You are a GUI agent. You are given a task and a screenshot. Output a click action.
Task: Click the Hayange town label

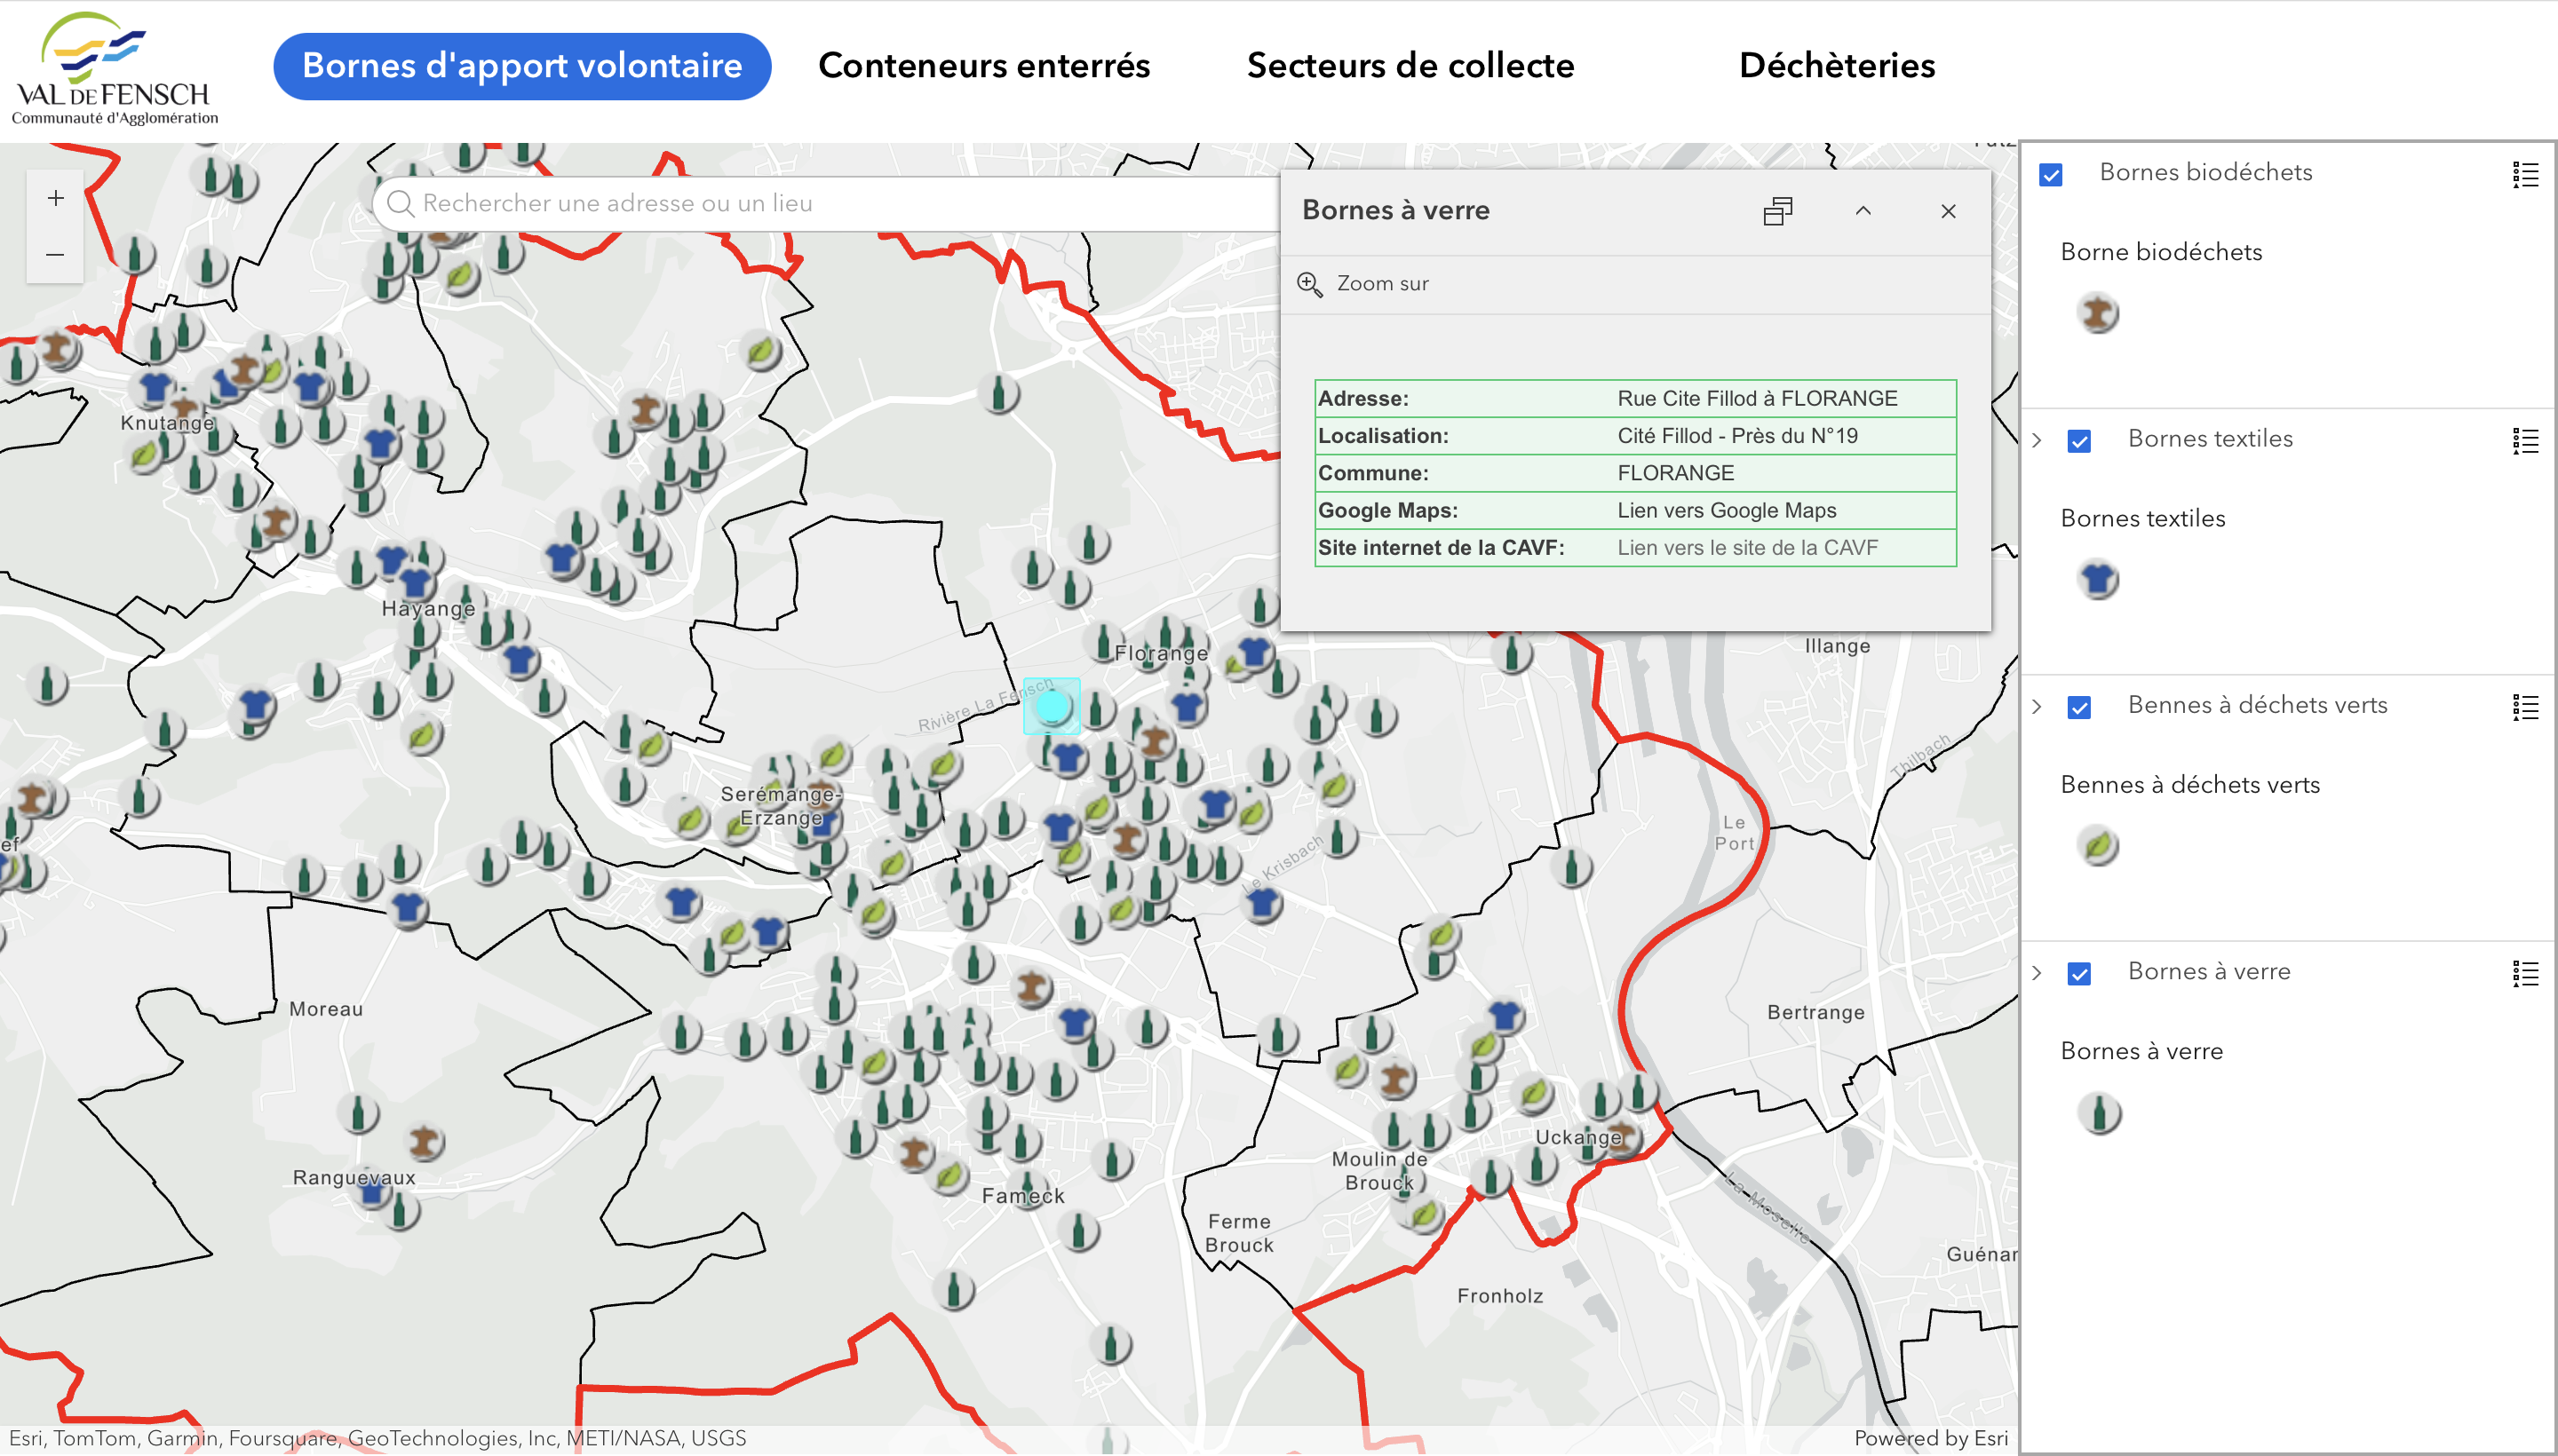428,608
